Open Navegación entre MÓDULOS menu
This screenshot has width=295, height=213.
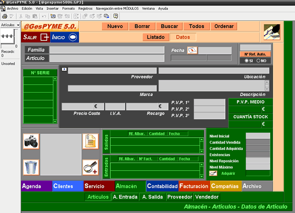(117, 9)
